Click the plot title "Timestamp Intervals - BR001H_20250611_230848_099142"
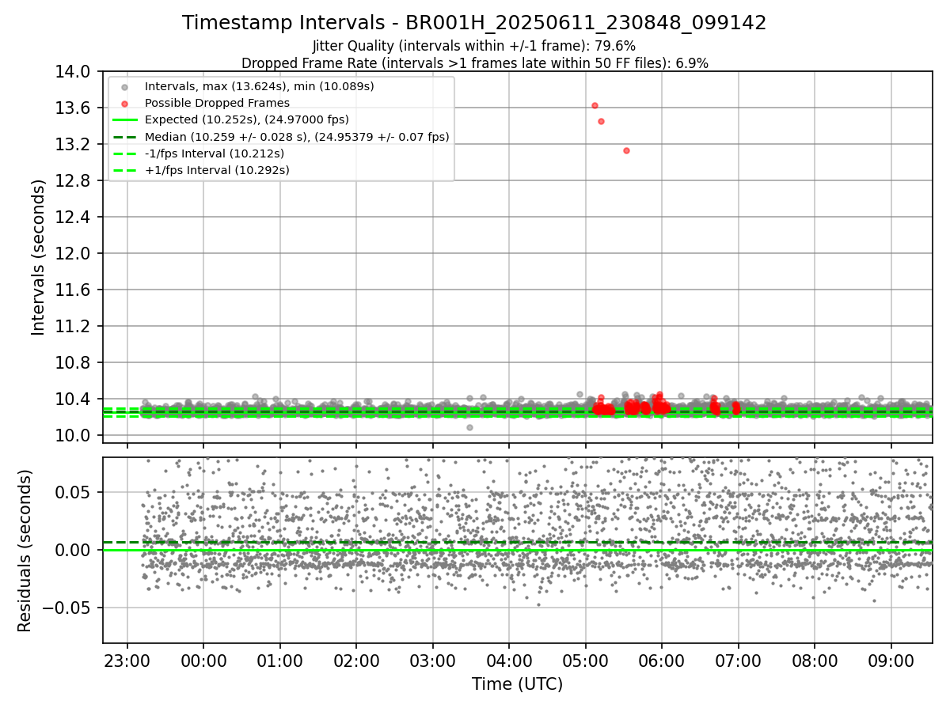The height and width of the screenshot is (712, 950). click(x=474, y=23)
